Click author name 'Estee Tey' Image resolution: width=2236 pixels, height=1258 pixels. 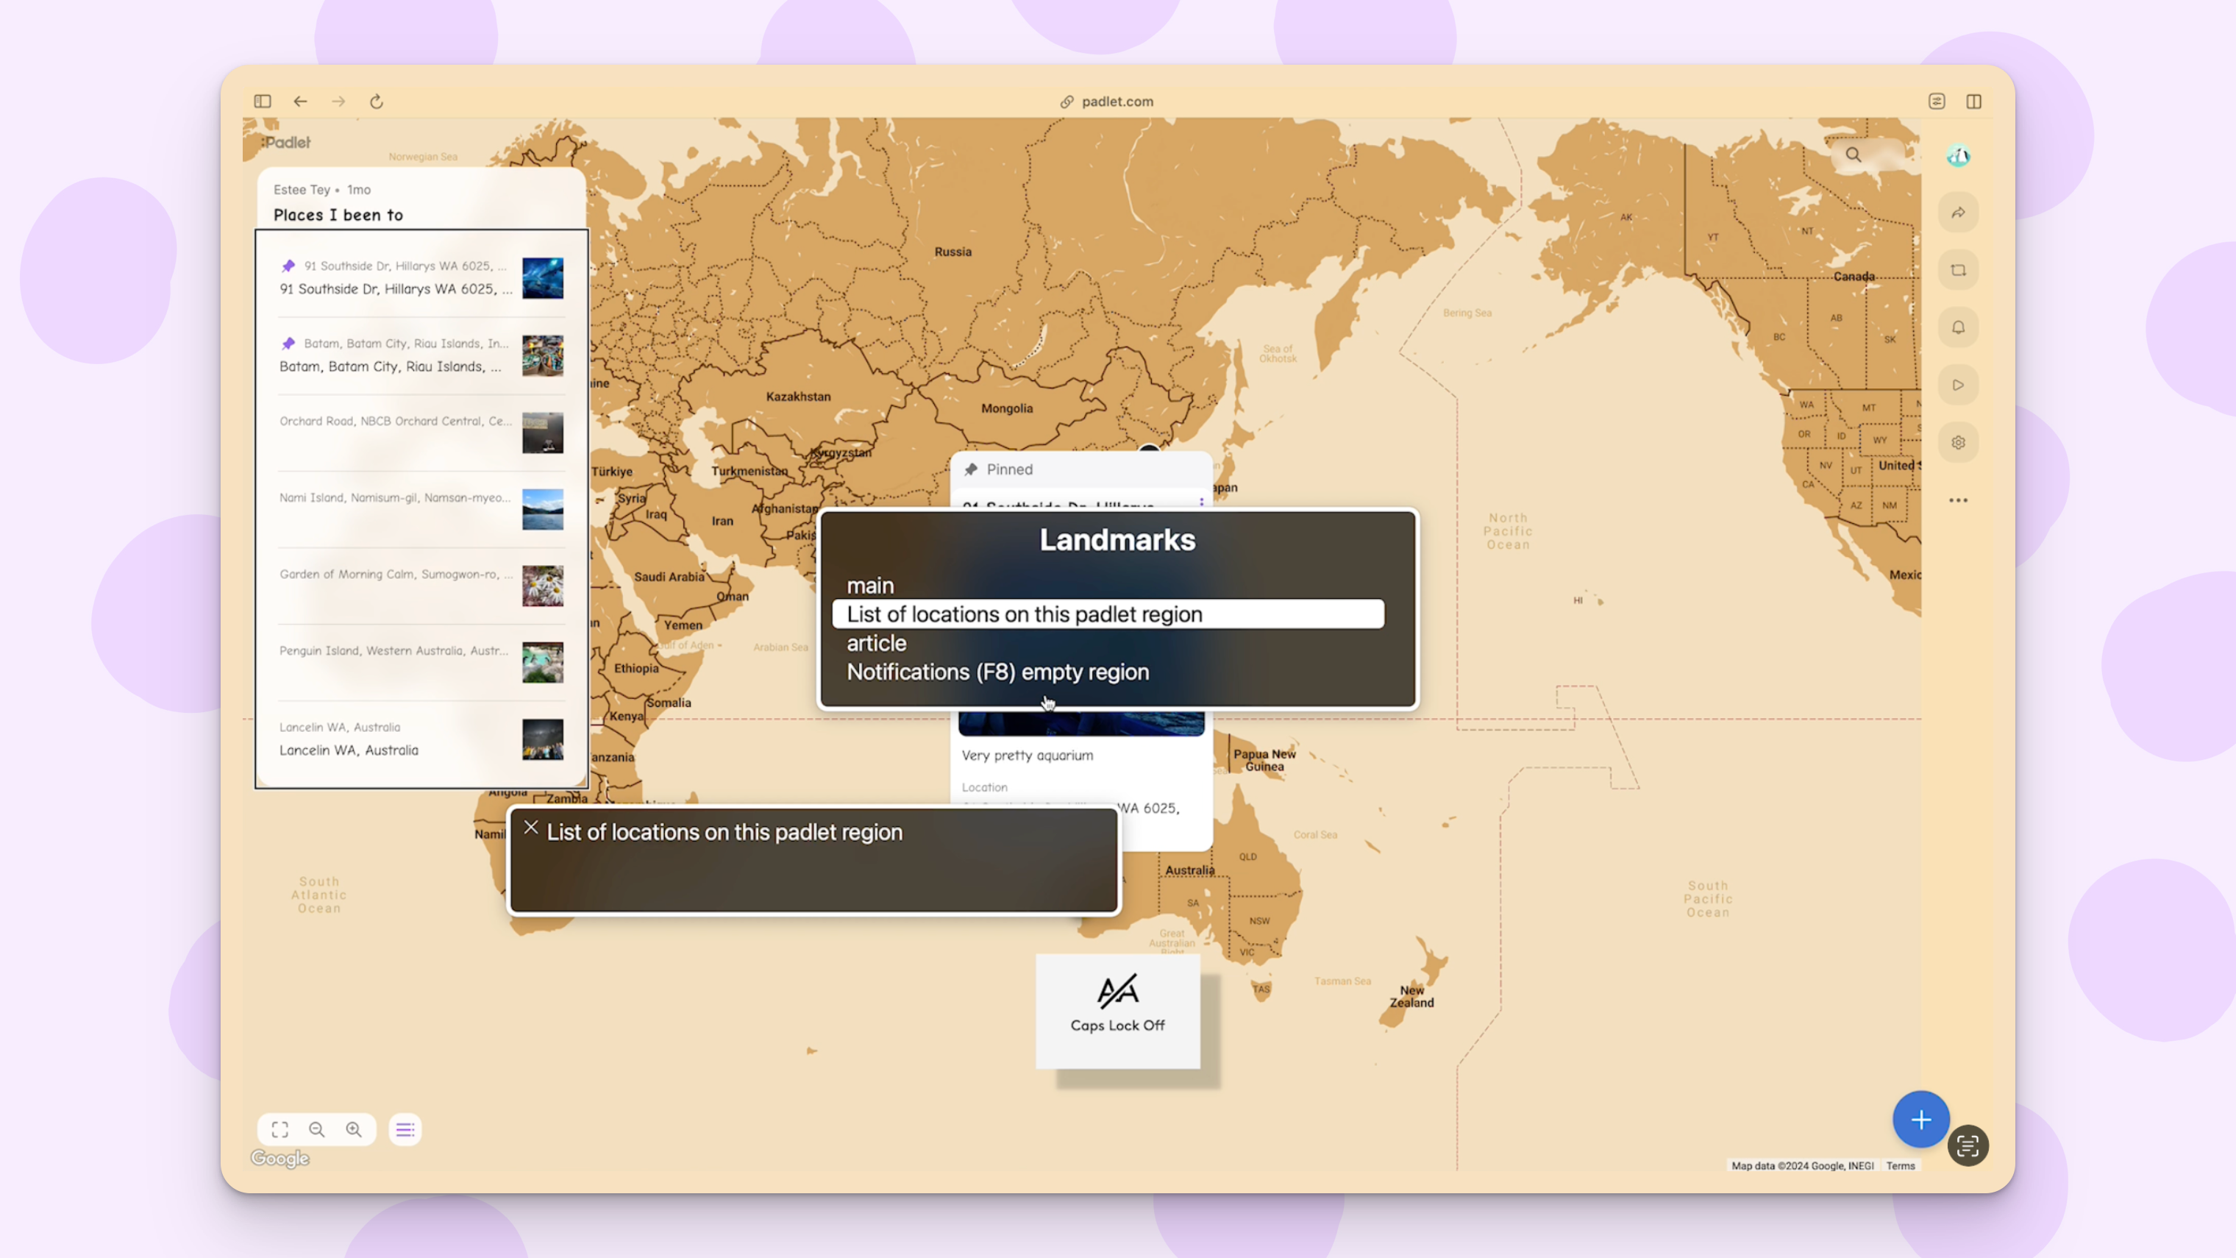click(x=302, y=189)
